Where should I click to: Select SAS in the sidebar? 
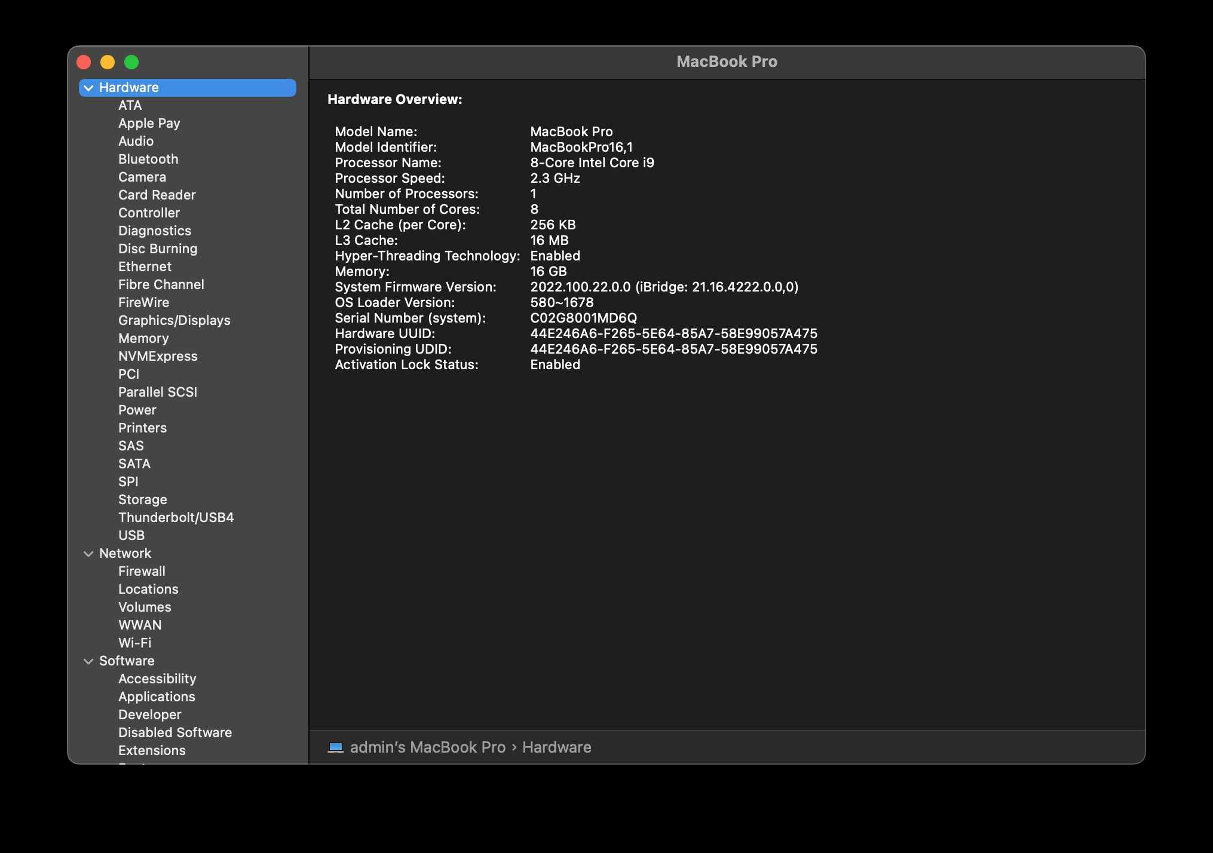(131, 446)
